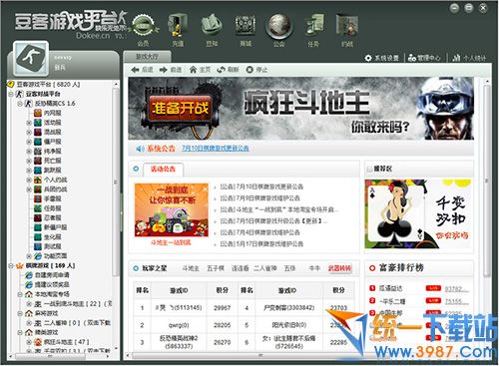
Task: Switch to the 活动公告 tab
Action: click(x=163, y=170)
